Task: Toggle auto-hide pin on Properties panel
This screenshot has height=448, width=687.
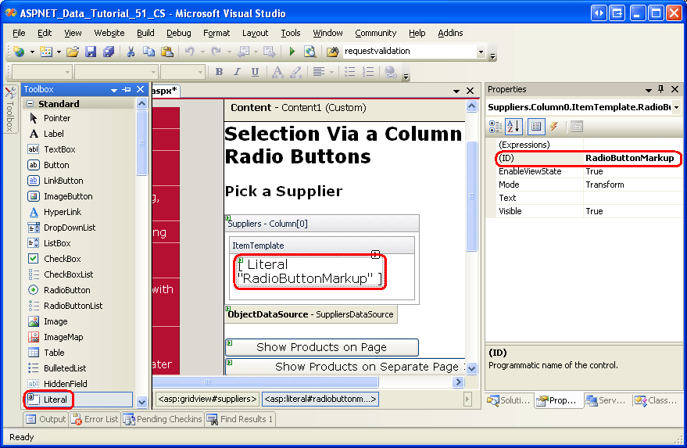Action: 660,89
